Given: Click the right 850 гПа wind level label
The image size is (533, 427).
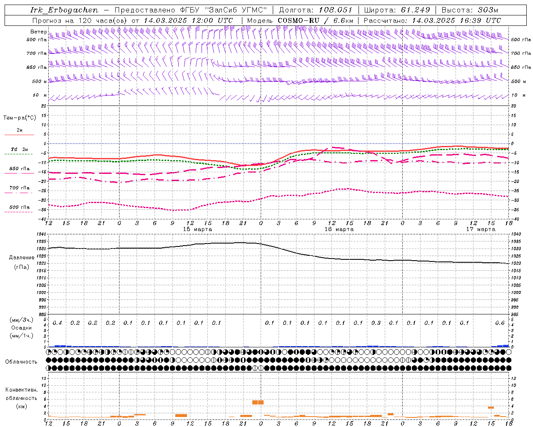Looking at the screenshot, I should (x=521, y=67).
